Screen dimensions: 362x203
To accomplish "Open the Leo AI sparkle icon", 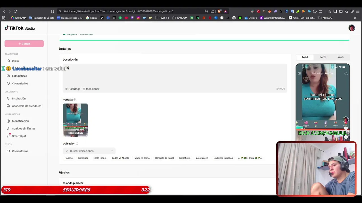I will point(346,11).
